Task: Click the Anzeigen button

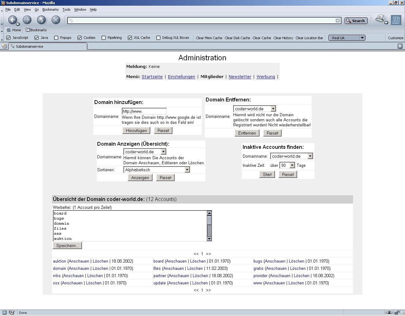Action: (x=140, y=178)
